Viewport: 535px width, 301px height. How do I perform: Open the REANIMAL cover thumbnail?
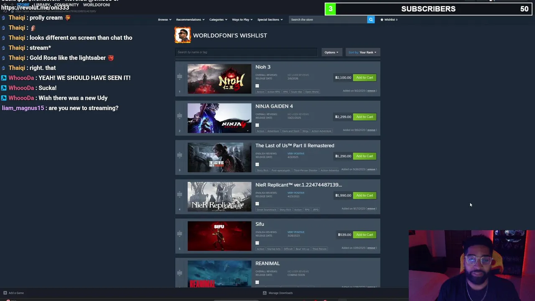tap(219, 274)
